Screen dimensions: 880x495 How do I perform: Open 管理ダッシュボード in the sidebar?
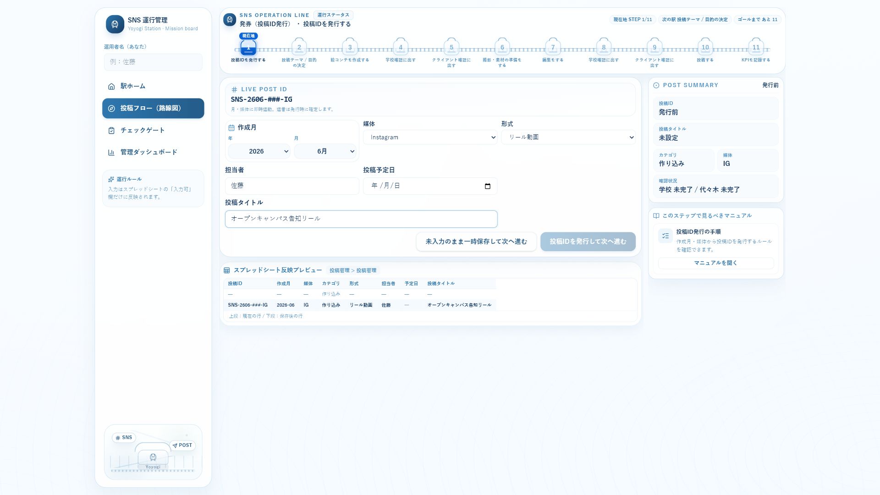click(x=153, y=152)
